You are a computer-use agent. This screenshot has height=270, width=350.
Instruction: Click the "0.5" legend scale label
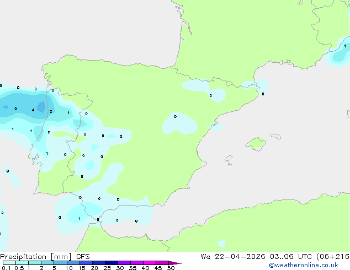tap(19, 268)
